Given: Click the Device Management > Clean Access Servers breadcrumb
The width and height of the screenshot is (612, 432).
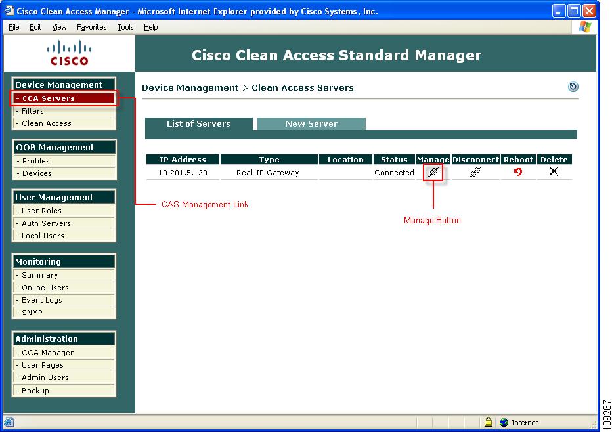Looking at the screenshot, I should click(248, 87).
